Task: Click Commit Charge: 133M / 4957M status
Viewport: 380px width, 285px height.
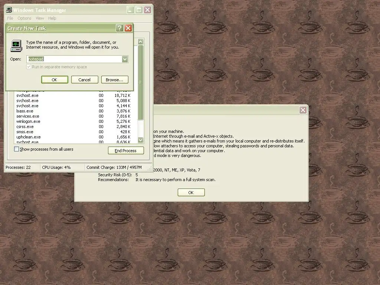Action: [x=114, y=167]
